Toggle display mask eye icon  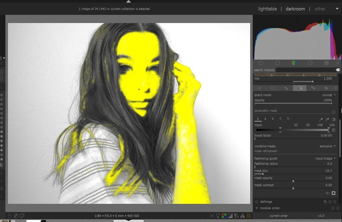tap(327, 193)
